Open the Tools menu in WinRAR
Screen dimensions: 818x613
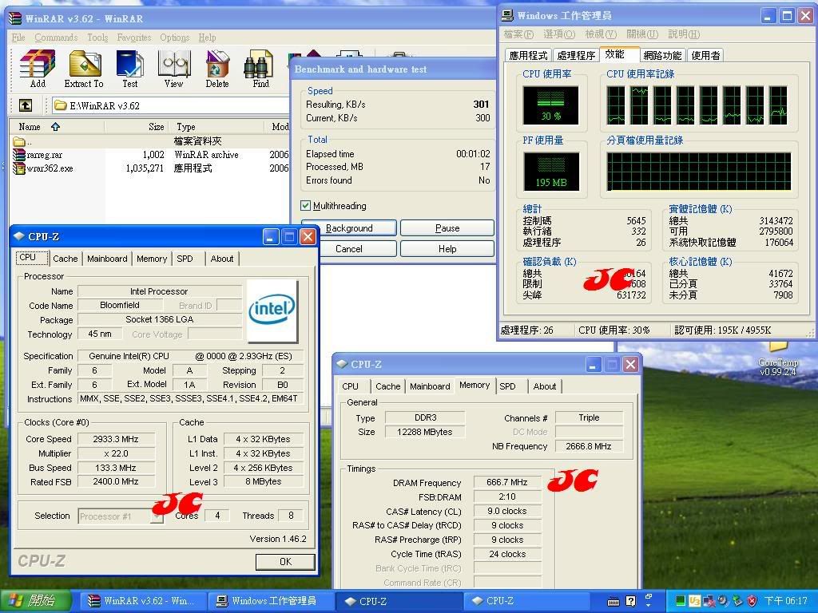pyautogui.click(x=97, y=38)
